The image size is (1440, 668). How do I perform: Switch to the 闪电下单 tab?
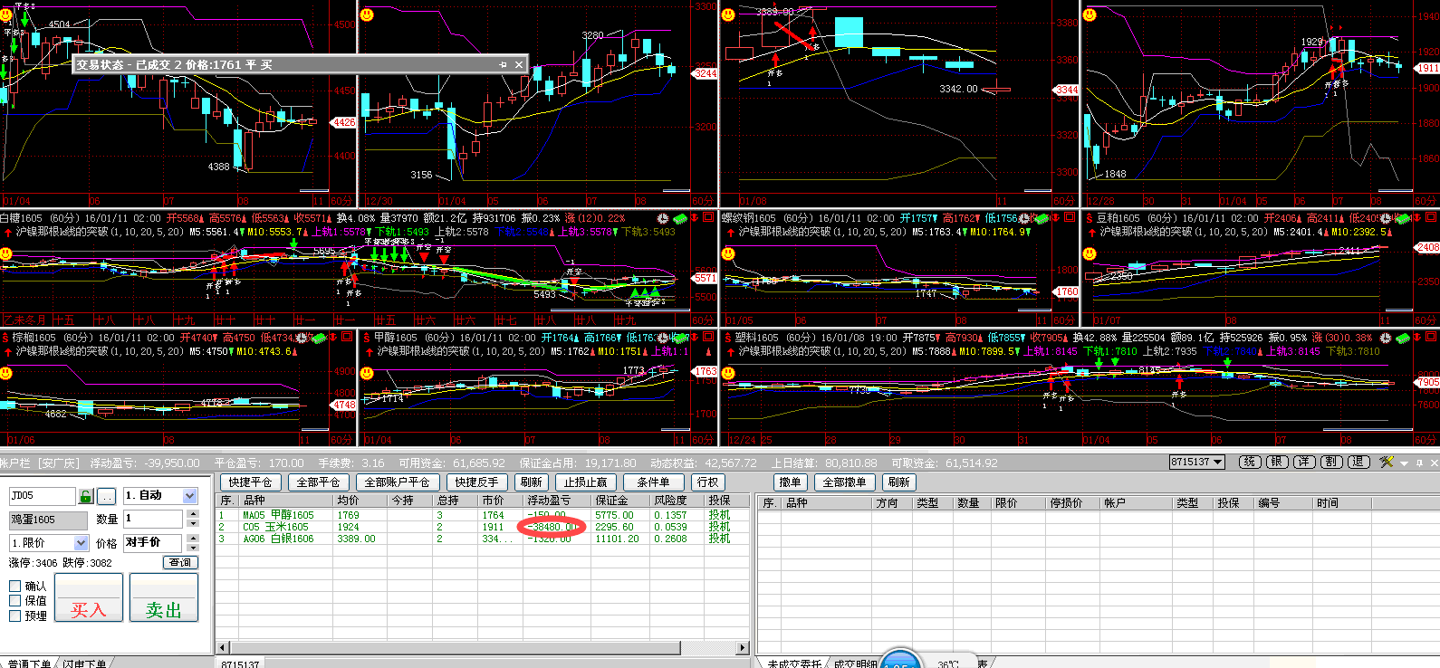83,663
